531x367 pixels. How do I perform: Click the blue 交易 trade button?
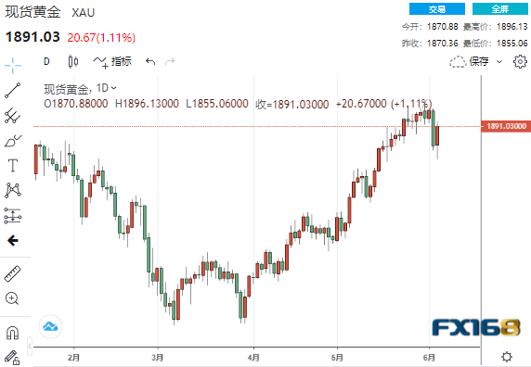(437, 9)
